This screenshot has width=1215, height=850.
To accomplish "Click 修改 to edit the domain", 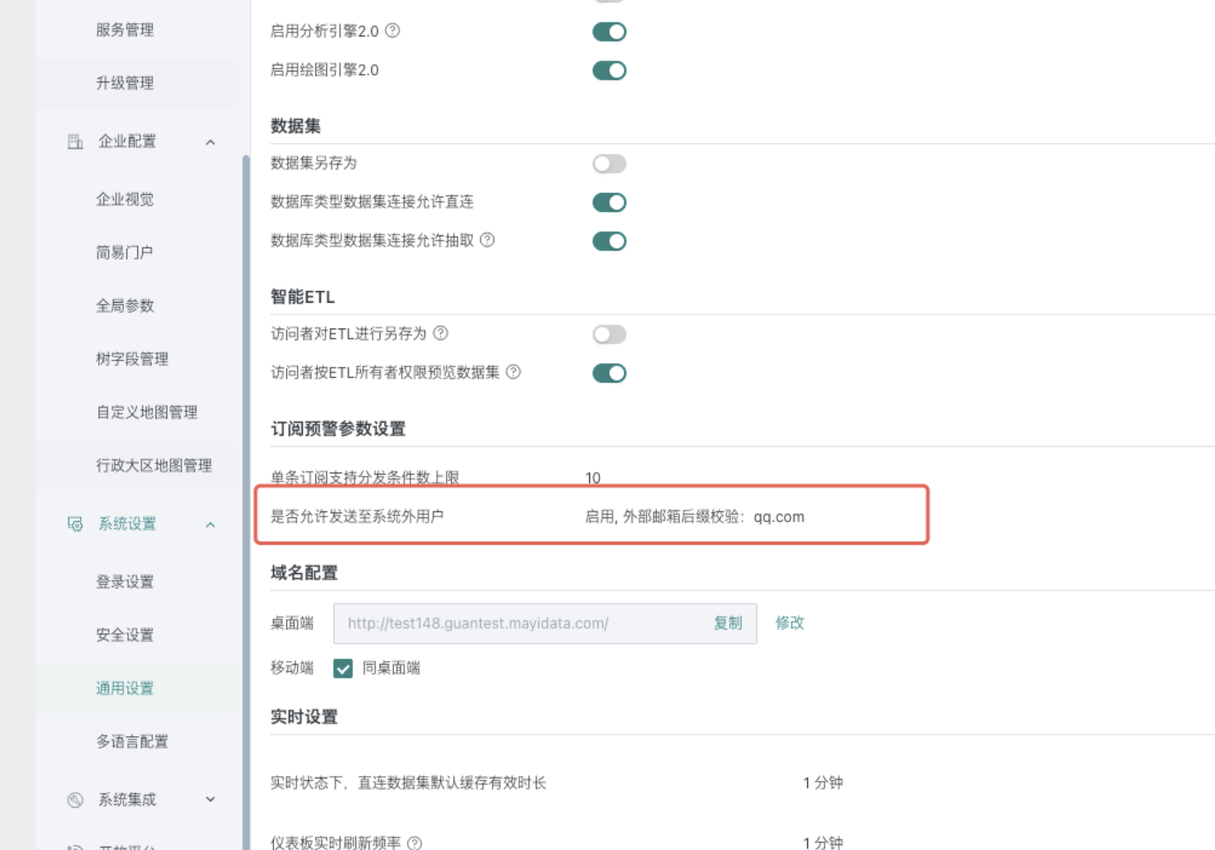I will point(789,623).
